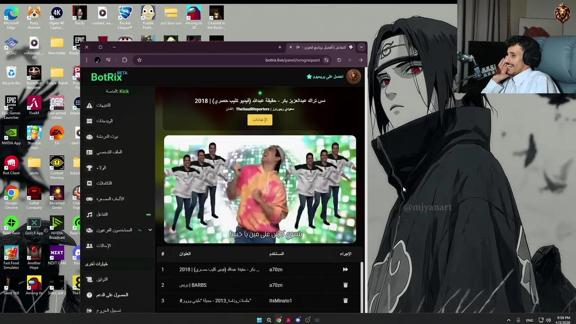Open the Get support question mark item

click(x=118, y=295)
